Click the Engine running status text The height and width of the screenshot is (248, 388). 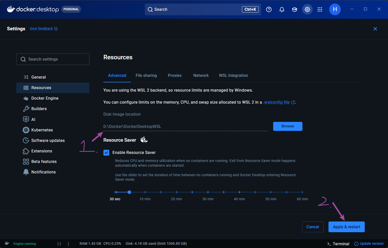[25, 244]
